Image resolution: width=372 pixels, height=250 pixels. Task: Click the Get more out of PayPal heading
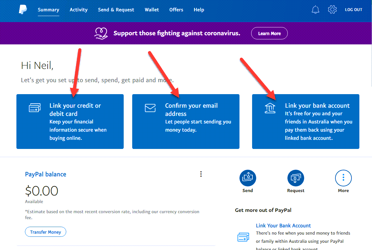click(x=263, y=210)
